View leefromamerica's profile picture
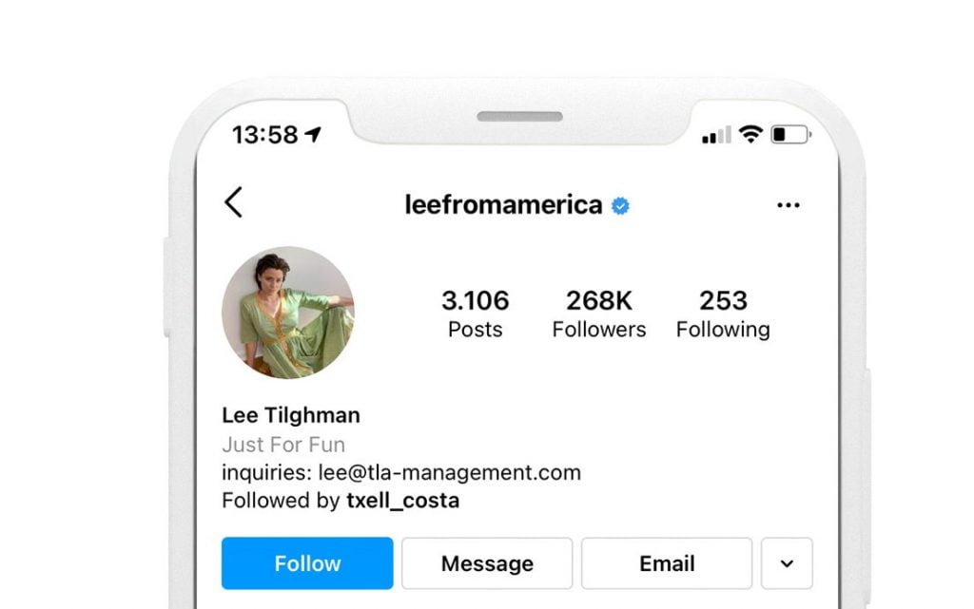Viewport: 974px width, 609px height. (288, 314)
